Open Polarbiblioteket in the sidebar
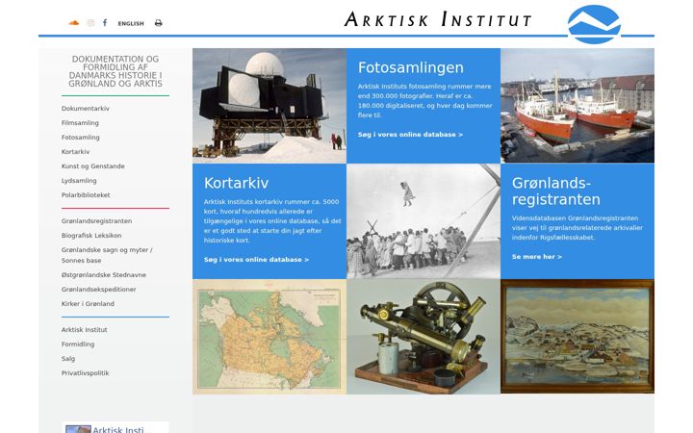693x433 pixels. [x=86, y=194]
